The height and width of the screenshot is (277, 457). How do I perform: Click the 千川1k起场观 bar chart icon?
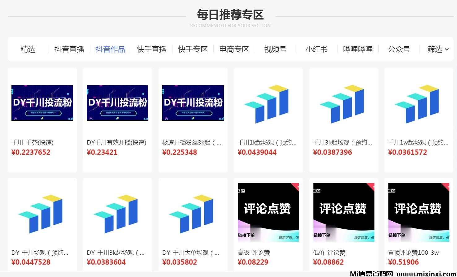(x=268, y=104)
